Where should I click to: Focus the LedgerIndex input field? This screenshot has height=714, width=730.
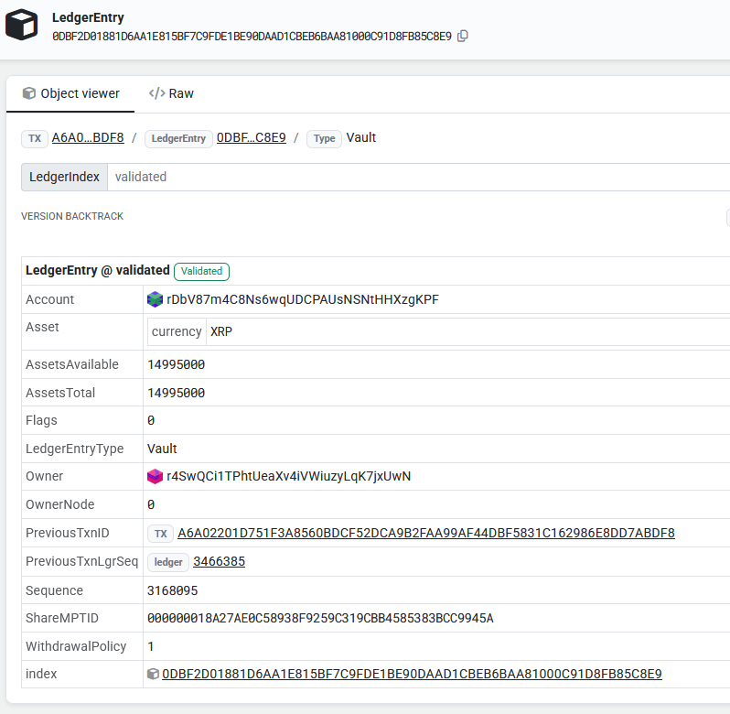[x=419, y=177]
